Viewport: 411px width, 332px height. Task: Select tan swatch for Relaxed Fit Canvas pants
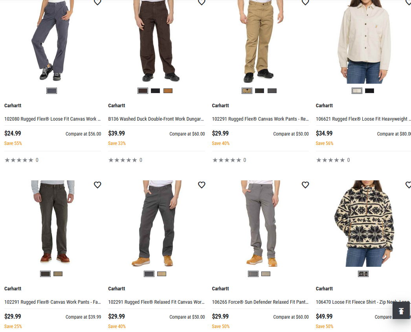[161, 274]
